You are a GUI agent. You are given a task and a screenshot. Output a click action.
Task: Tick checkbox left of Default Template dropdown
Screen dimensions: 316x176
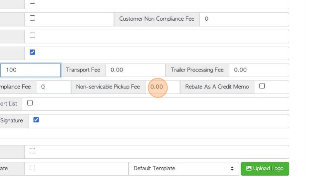[32, 168]
